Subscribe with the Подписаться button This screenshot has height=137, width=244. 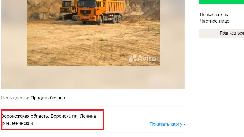222,33
